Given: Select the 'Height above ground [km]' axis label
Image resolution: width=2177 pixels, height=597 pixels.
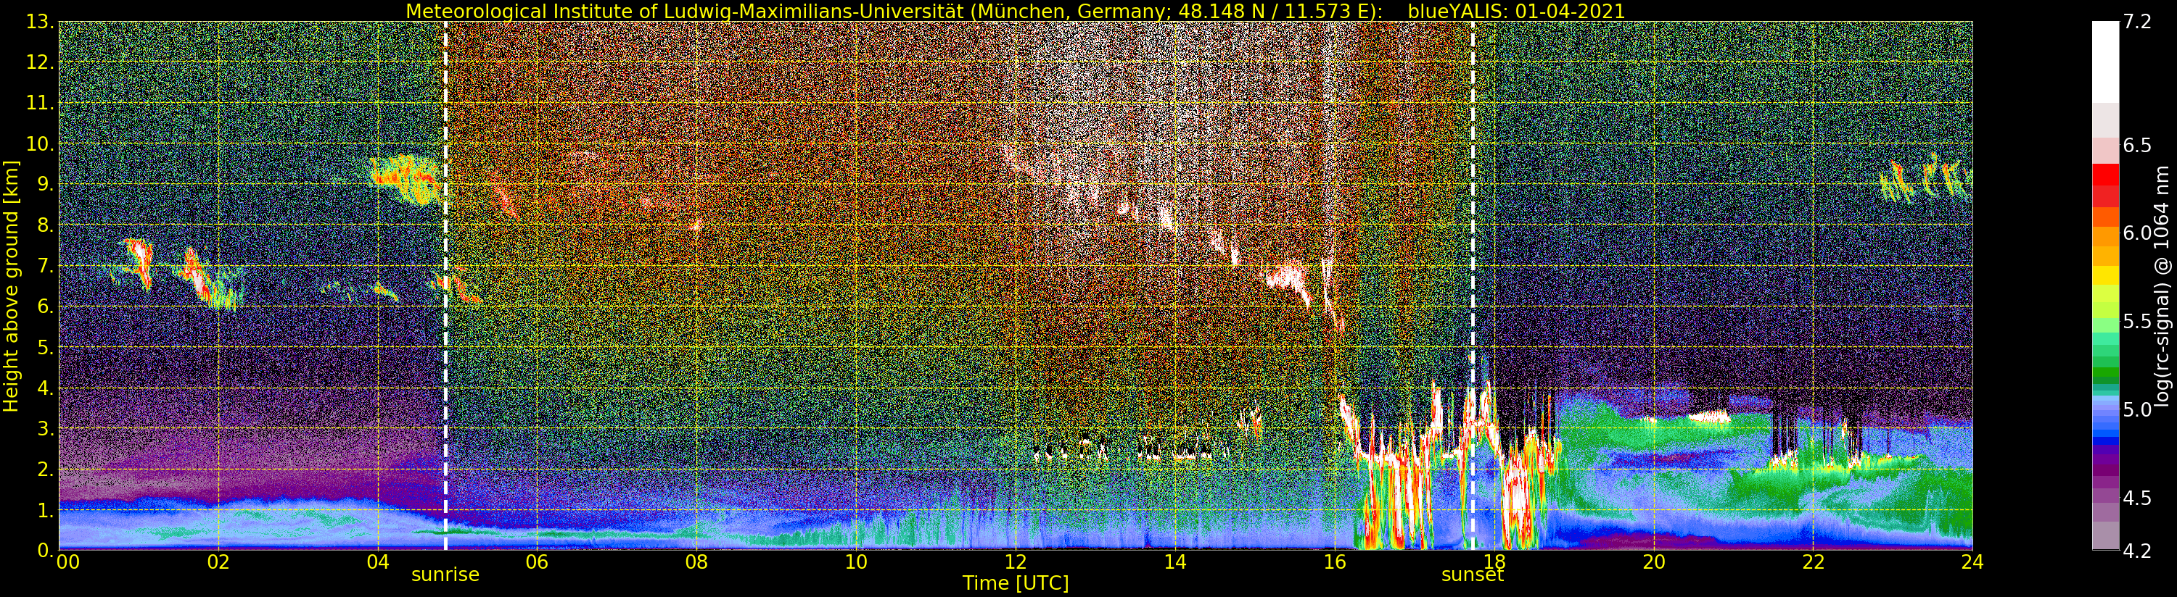Looking at the screenshot, I should 11,285.
